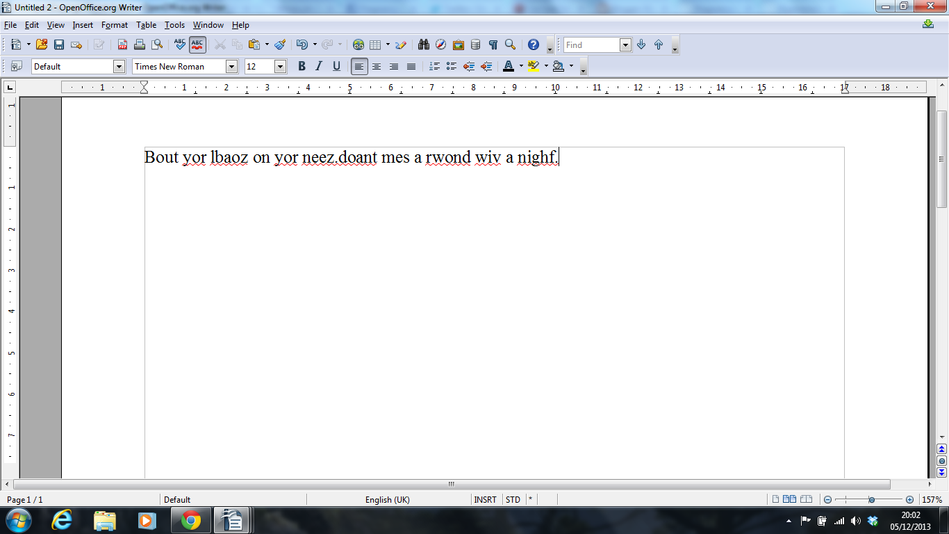Export directly as PDF
Viewport: 949px width, 534px height.
coord(122,44)
